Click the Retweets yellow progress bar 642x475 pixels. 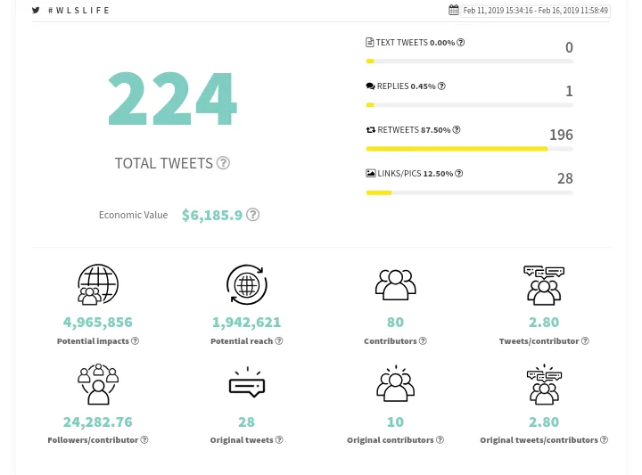tap(469, 149)
